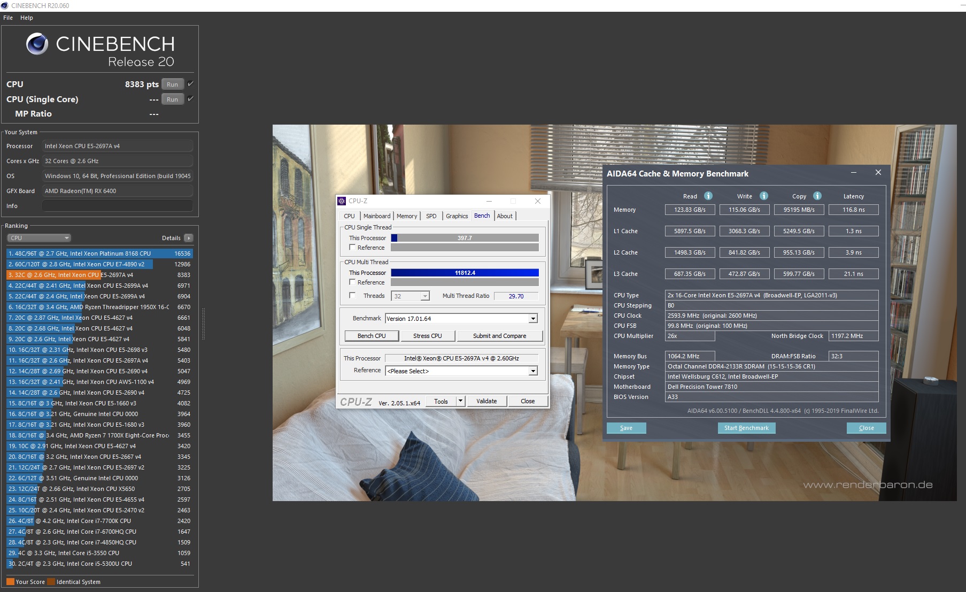The image size is (966, 592).
Task: Click the Cinebench logo icon
Action: (x=37, y=44)
